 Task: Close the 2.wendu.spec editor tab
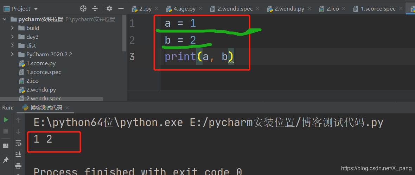click(257, 9)
